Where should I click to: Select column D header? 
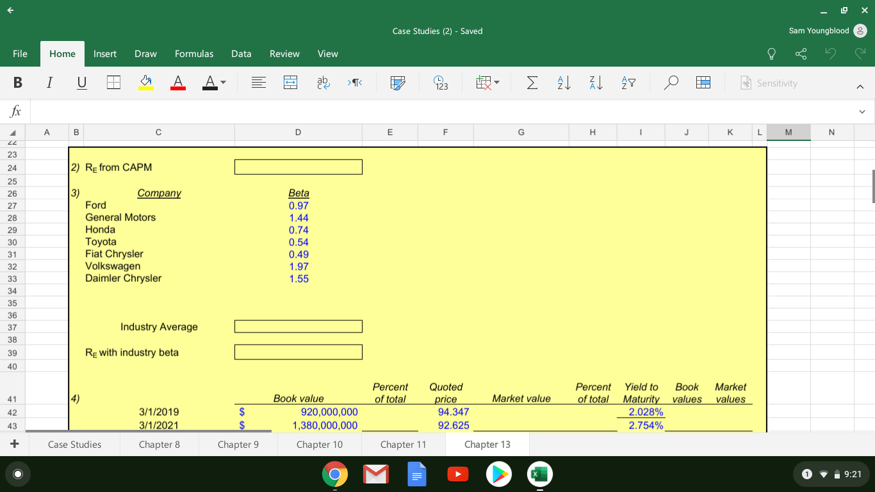[298, 132]
